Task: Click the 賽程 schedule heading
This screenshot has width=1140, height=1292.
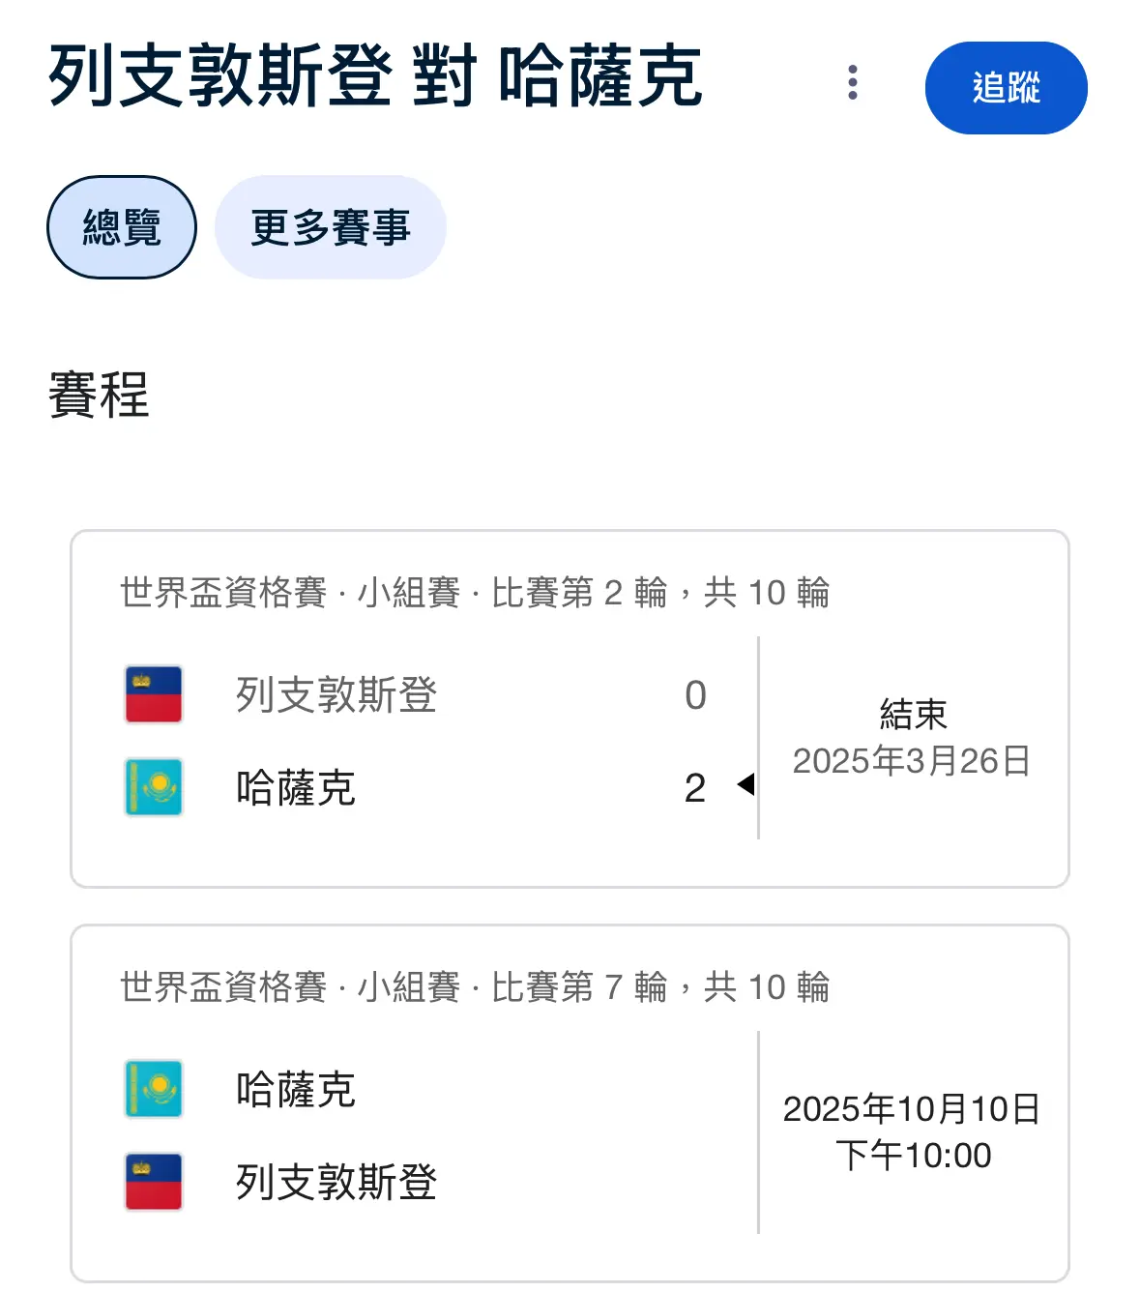Action: tap(99, 396)
